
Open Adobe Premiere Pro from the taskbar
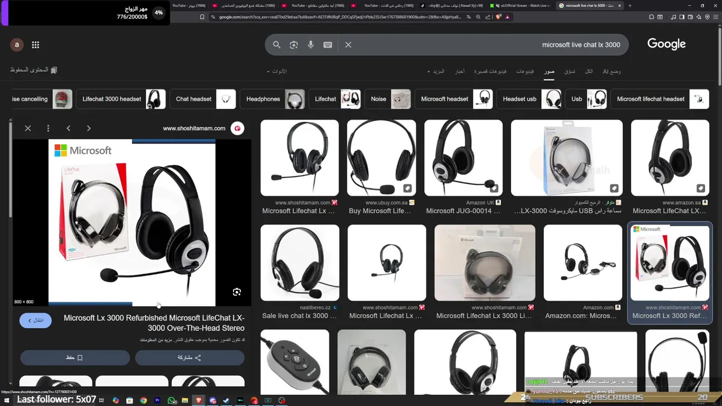pos(157,400)
